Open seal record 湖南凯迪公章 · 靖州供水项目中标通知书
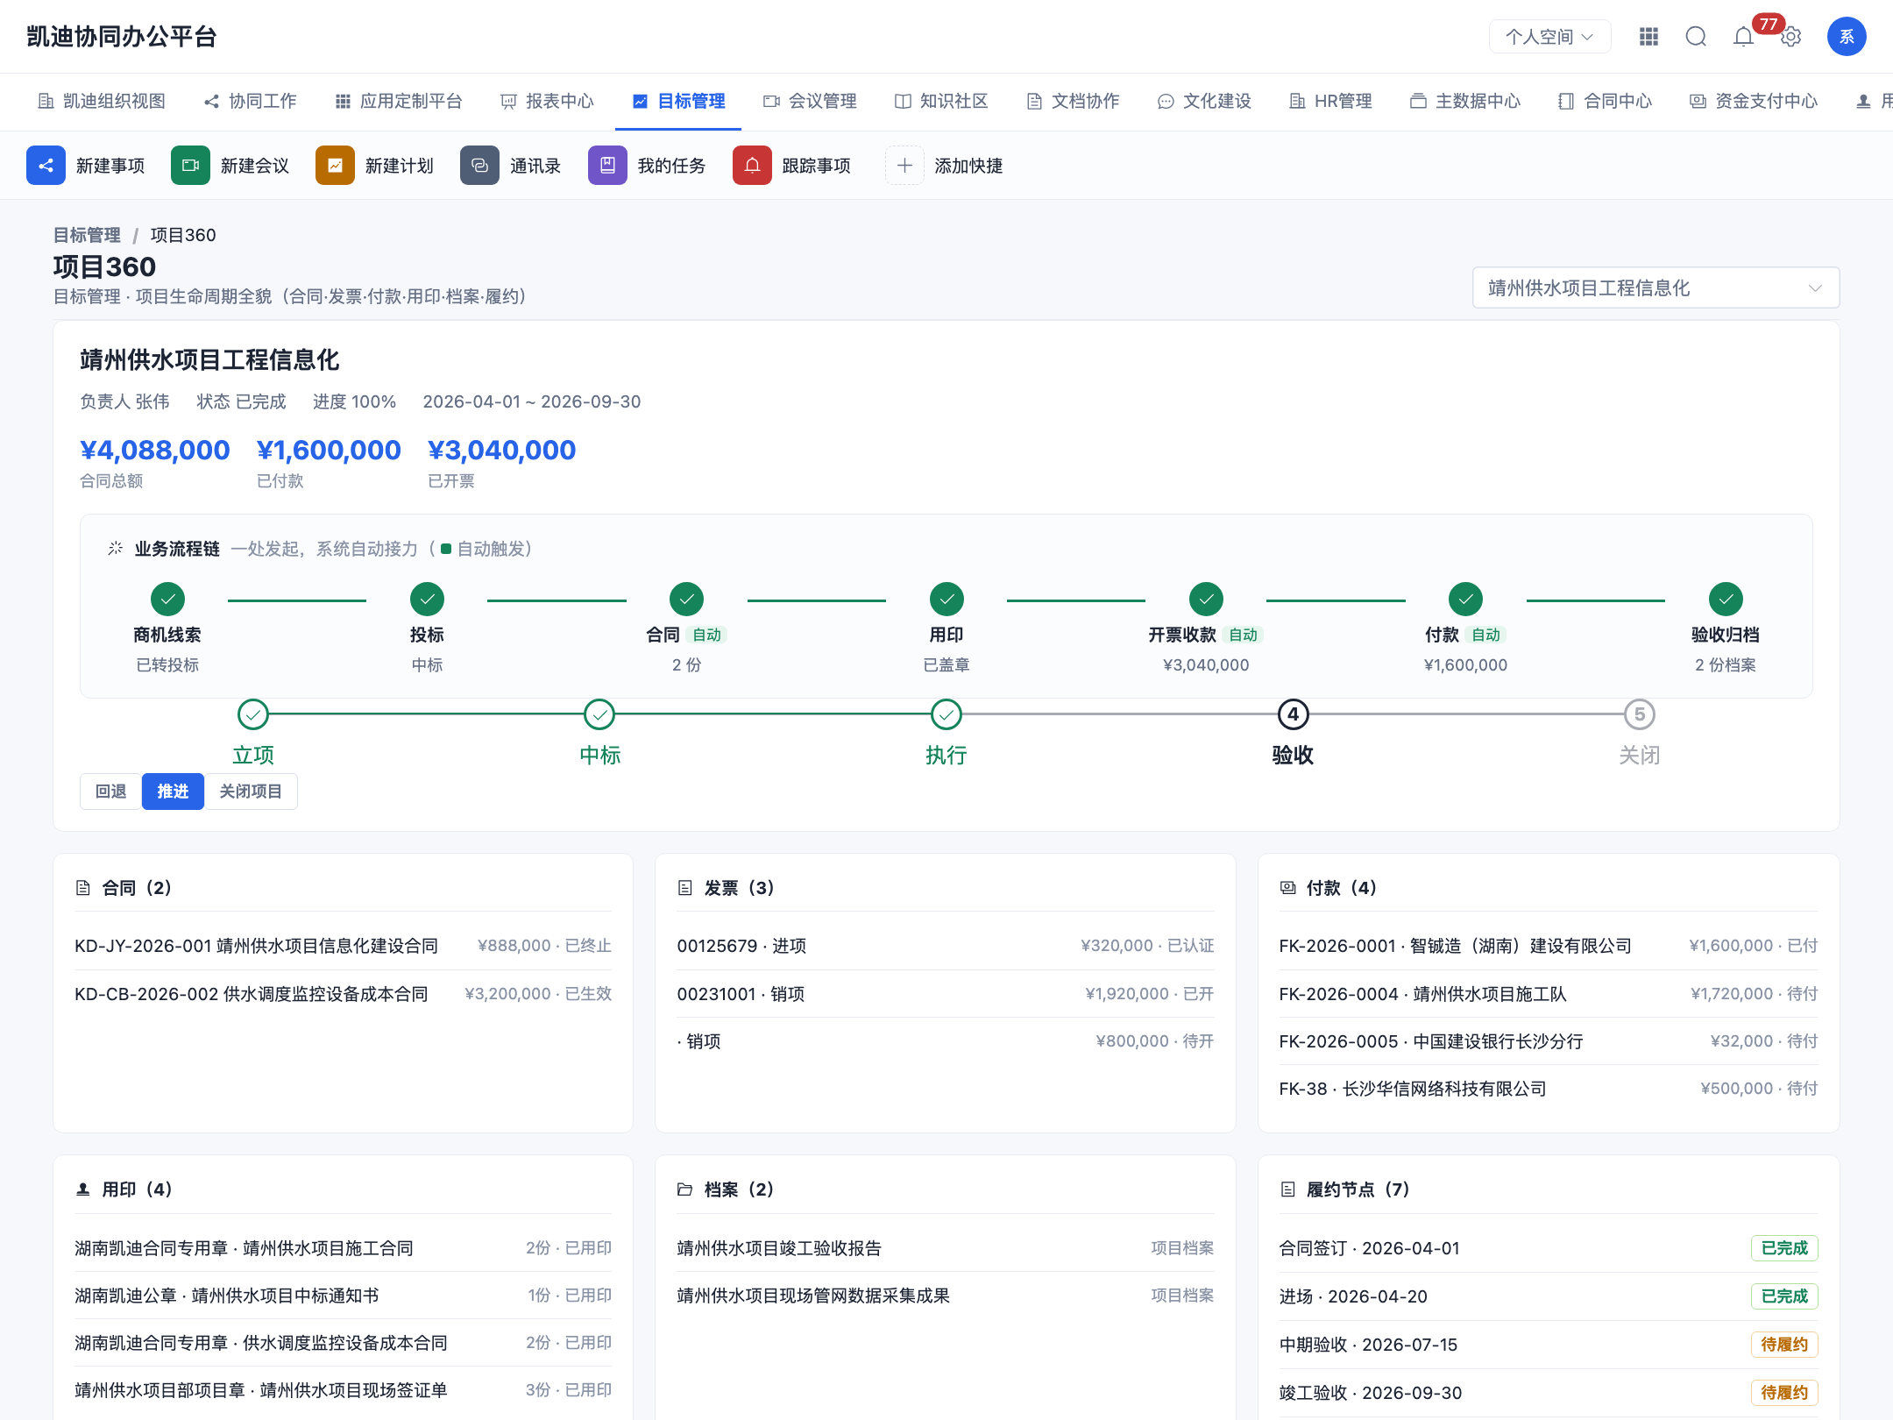The height and width of the screenshot is (1420, 1893). pos(343,1296)
